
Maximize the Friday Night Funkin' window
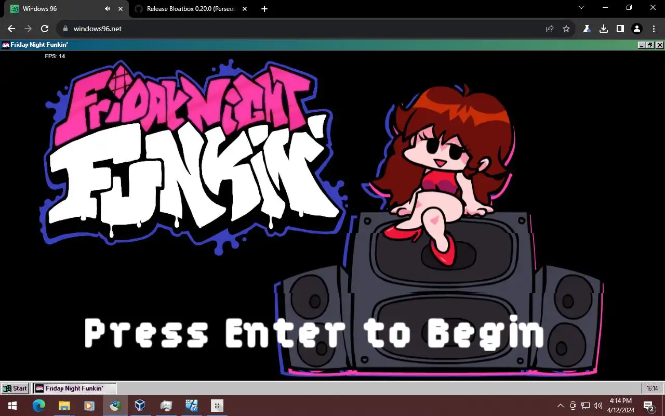tap(650, 45)
